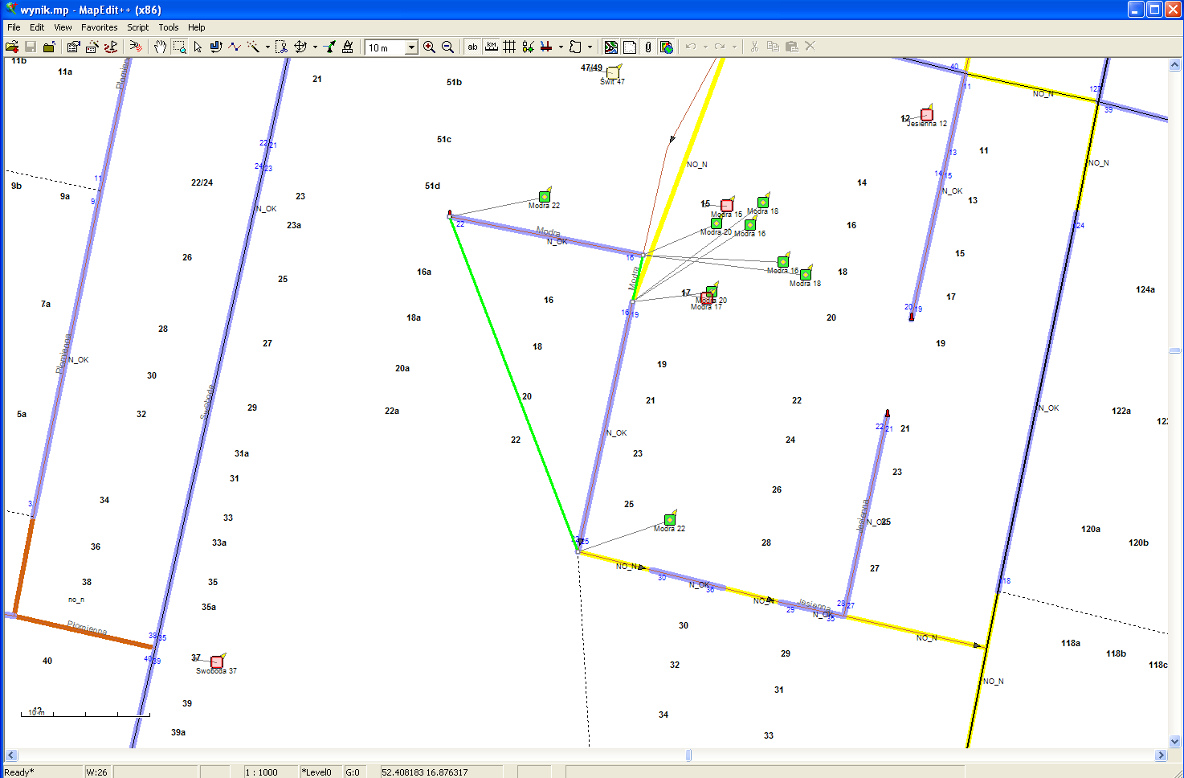Select the arrow pointer selection tool
The height and width of the screenshot is (778, 1184).
pyautogui.click(x=198, y=47)
